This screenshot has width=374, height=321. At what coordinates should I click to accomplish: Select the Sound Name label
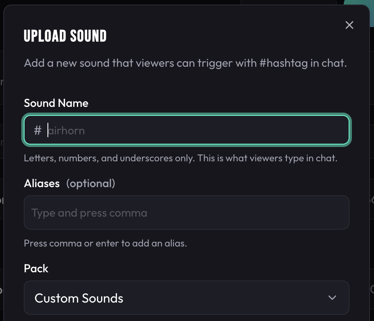click(x=56, y=103)
